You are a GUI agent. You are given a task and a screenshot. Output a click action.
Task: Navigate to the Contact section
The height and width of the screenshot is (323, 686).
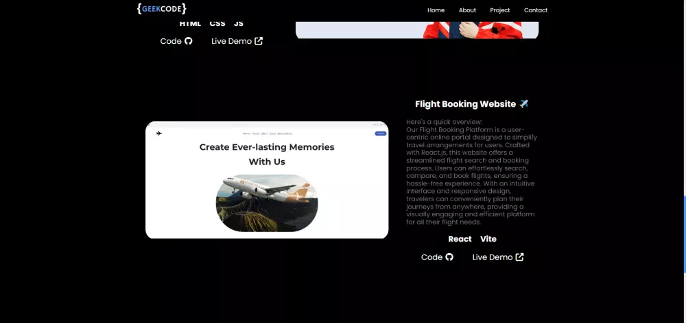pyautogui.click(x=536, y=10)
